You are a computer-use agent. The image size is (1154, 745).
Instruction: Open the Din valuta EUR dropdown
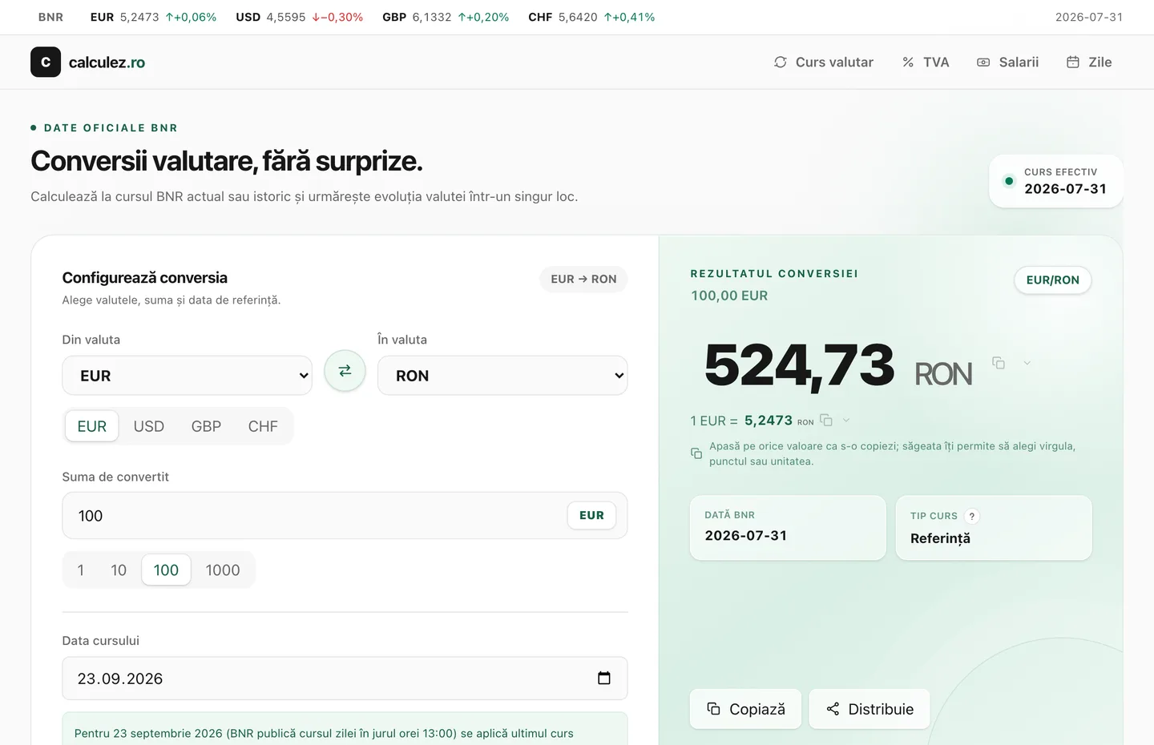click(188, 376)
